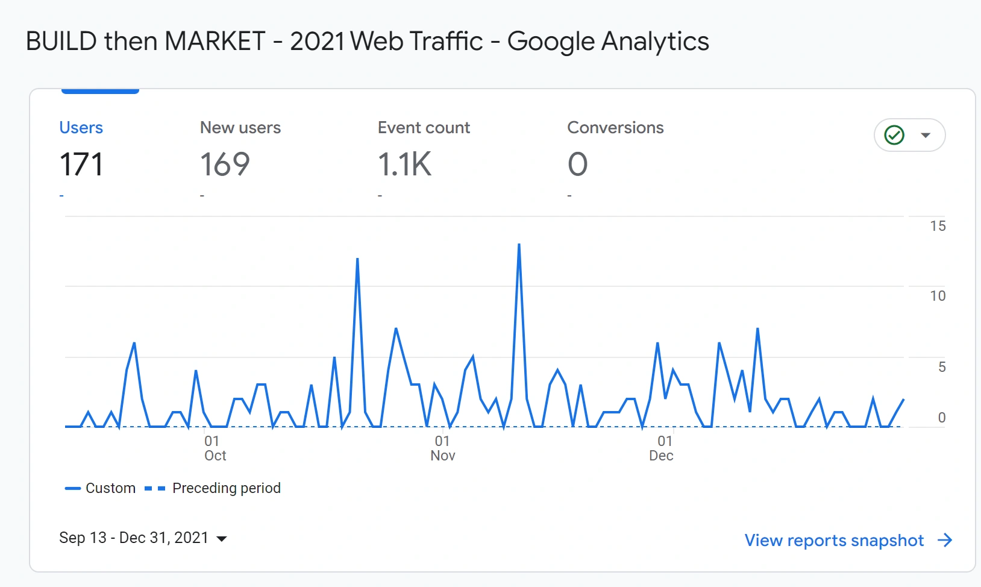Open the date range dropdown triangle
The image size is (981, 587).
(x=222, y=539)
